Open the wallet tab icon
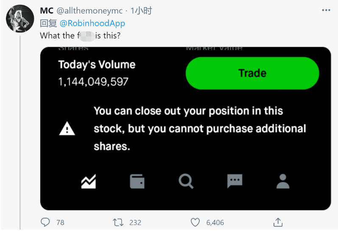Screen dimensions: 338x236 pyautogui.click(x=137, y=181)
